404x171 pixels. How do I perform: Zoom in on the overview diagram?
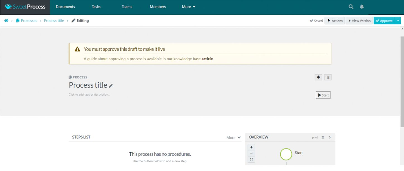click(x=251, y=147)
